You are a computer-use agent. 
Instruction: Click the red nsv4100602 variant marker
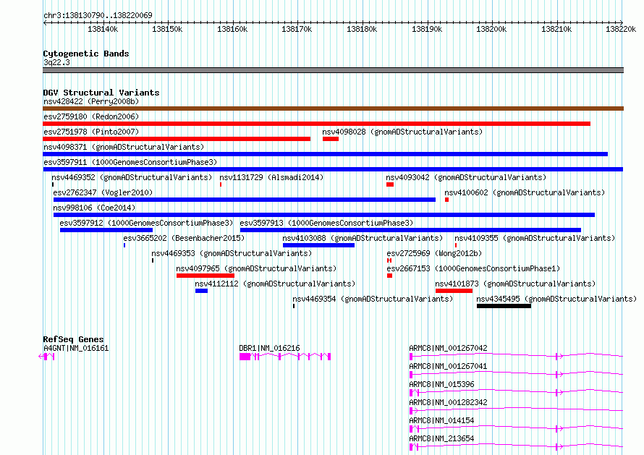[x=447, y=200]
